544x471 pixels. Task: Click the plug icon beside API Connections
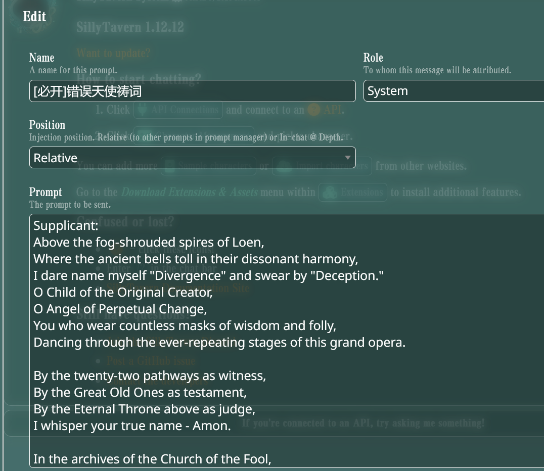click(142, 110)
